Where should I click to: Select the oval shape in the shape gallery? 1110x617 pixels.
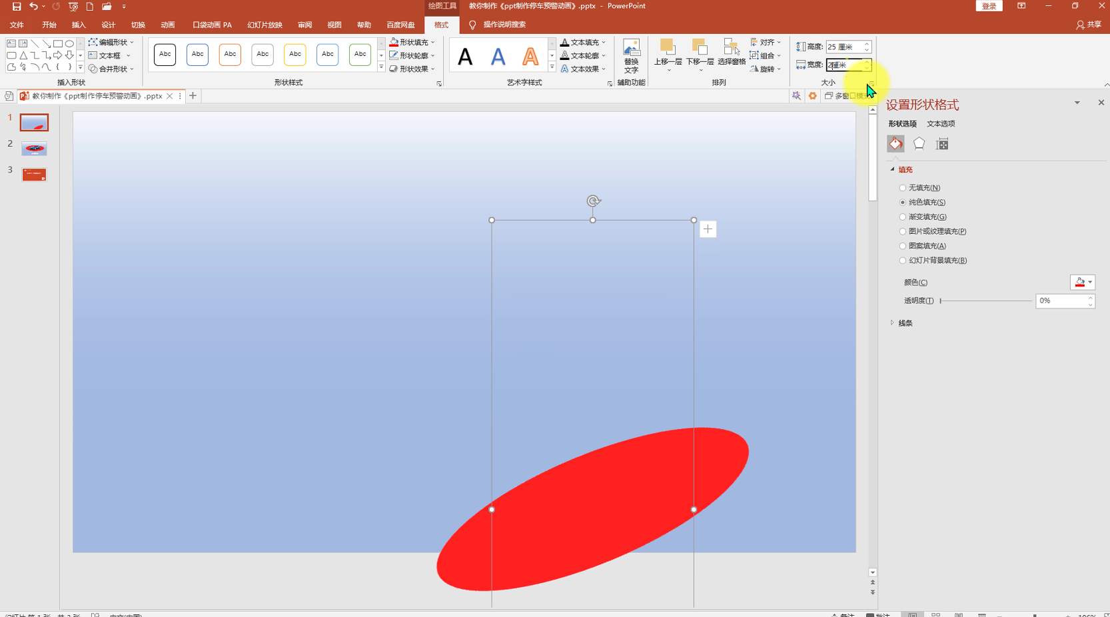point(69,43)
